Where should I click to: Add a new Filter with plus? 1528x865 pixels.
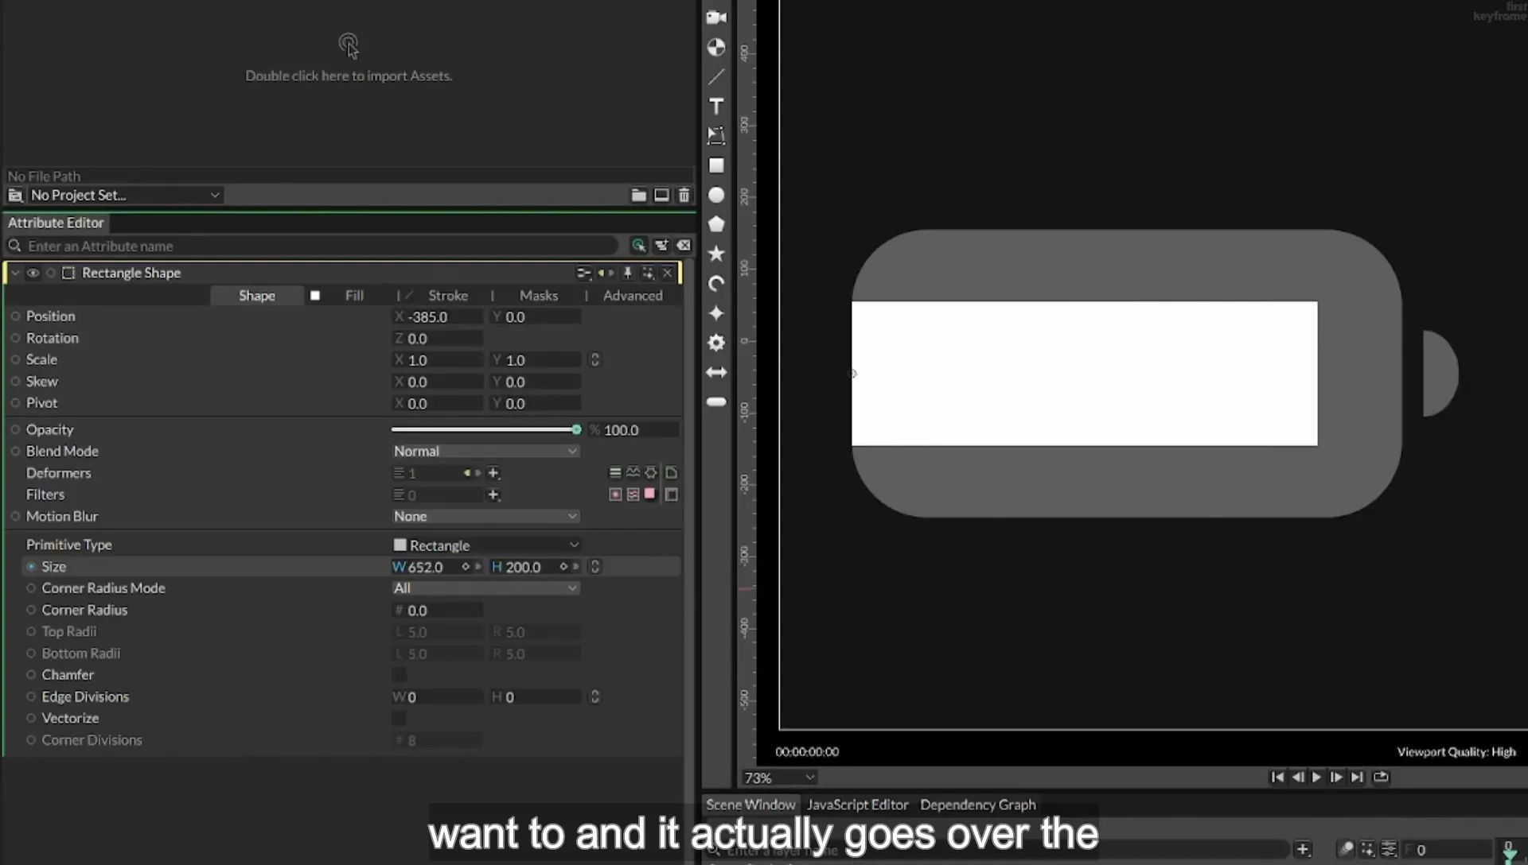click(x=493, y=495)
